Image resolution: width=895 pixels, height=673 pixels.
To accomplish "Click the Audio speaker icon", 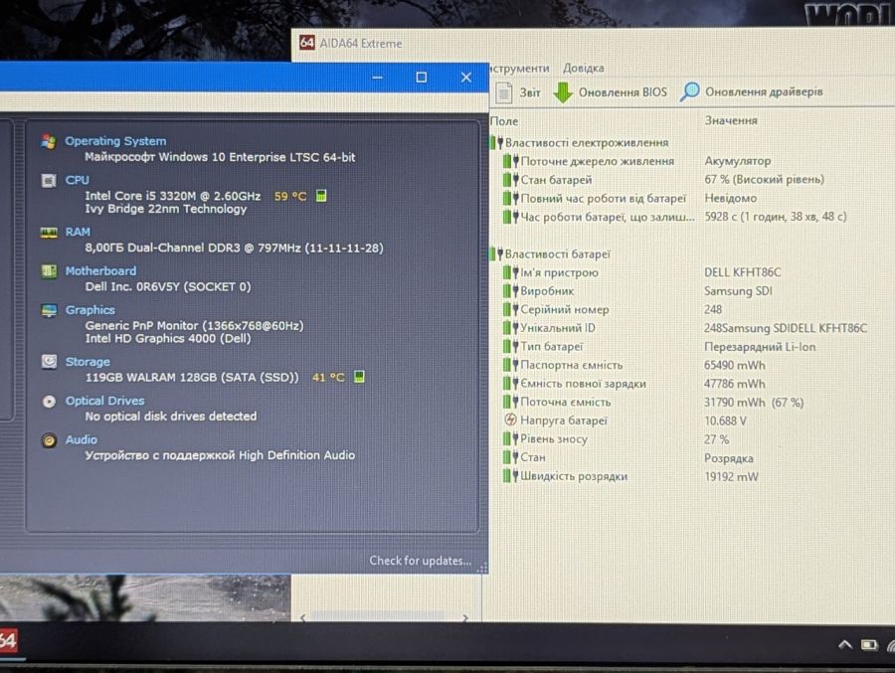I will [x=49, y=440].
